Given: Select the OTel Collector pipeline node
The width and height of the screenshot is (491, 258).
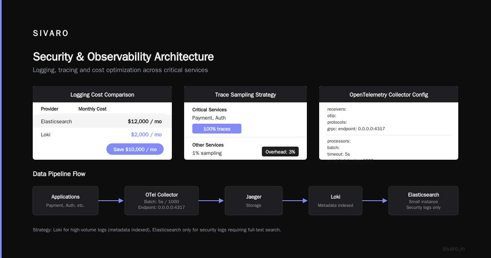Looking at the screenshot, I should pos(162,201).
